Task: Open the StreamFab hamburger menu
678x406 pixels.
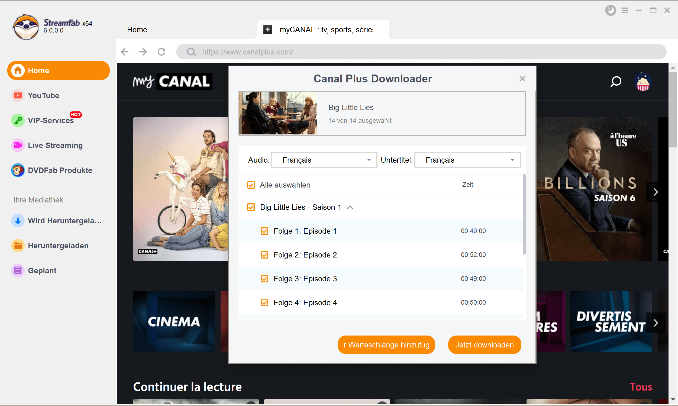Action: (625, 10)
